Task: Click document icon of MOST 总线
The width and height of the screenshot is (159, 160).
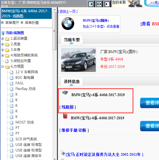Action: [12, 122]
